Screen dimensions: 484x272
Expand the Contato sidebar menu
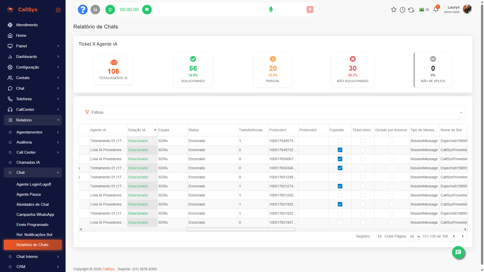(33, 78)
